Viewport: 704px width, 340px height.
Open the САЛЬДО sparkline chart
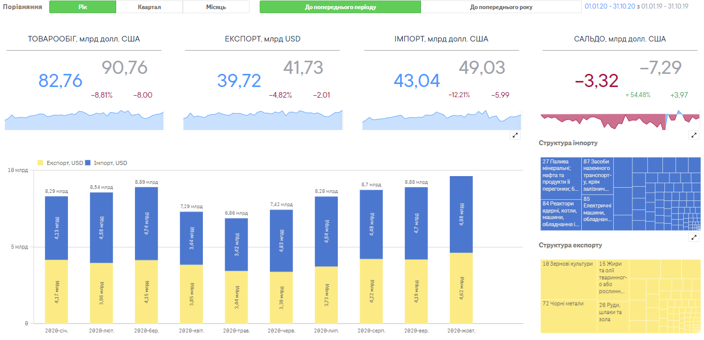coord(620,120)
